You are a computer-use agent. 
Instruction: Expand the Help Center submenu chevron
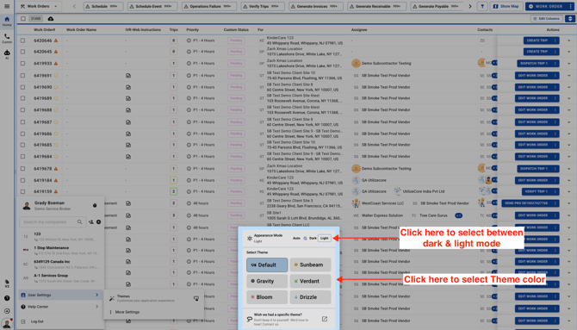(96, 307)
